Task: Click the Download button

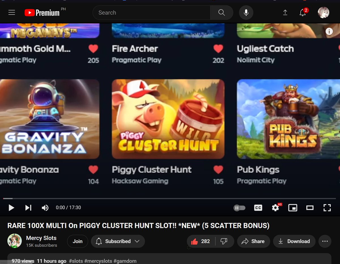Action: tap(294, 241)
